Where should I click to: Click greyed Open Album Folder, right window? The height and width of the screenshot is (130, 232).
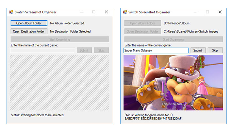coord(143,23)
